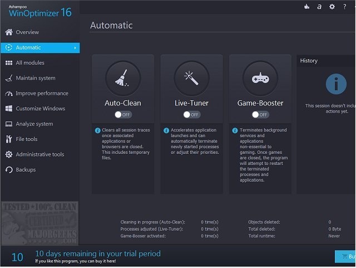Viewport: 356px width, 268px height.
Task: Click the Improve performance gauge icon
Action: coord(9,94)
